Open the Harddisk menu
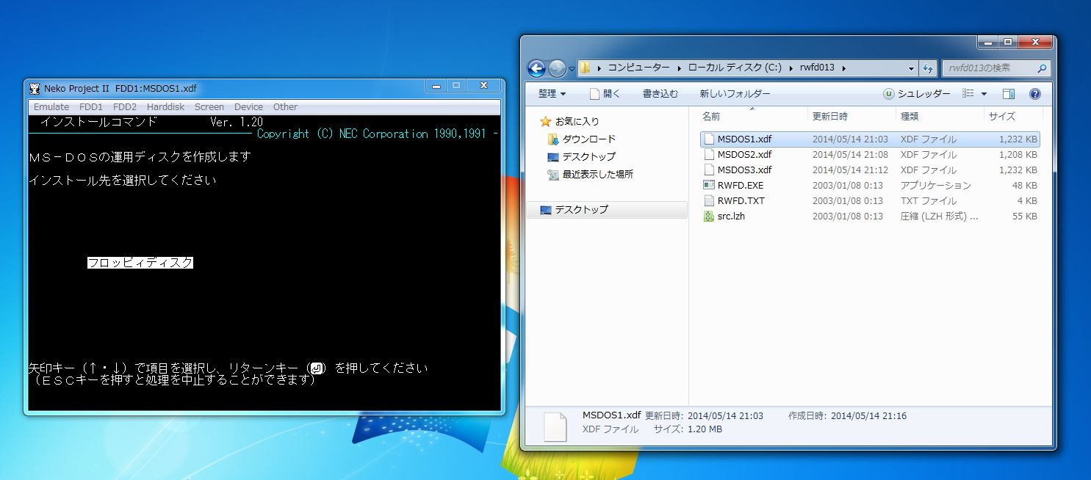The height and width of the screenshot is (480, 1091). [x=165, y=106]
